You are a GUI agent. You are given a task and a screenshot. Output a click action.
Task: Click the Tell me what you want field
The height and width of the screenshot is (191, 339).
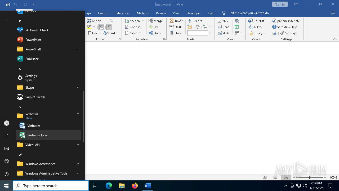249,13
